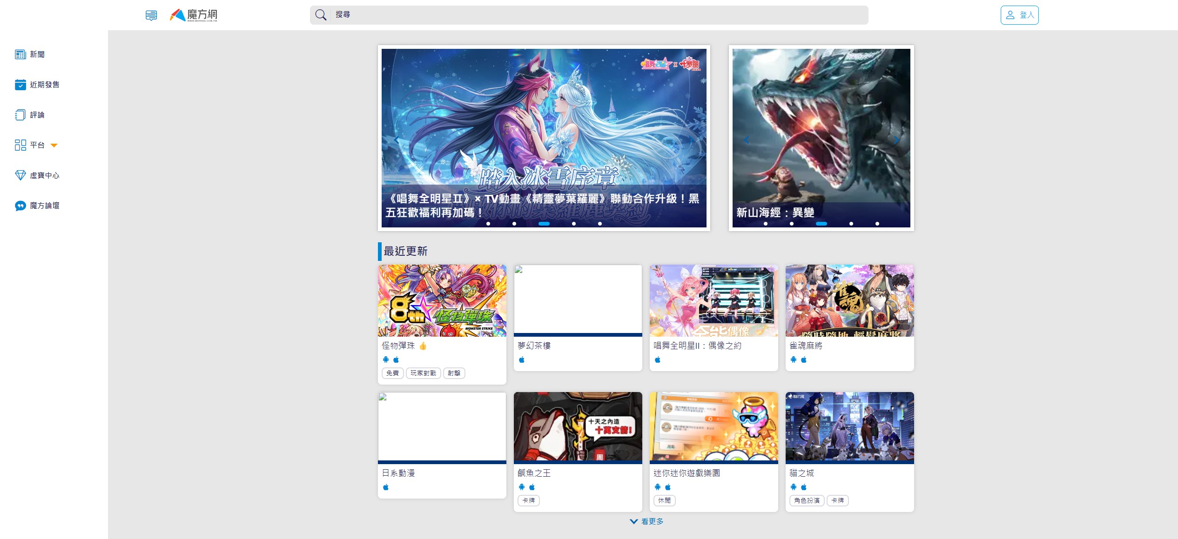1178x539 pixels.
Task: Select the 卡牌 tag under 鹹魚之王
Action: click(x=529, y=500)
